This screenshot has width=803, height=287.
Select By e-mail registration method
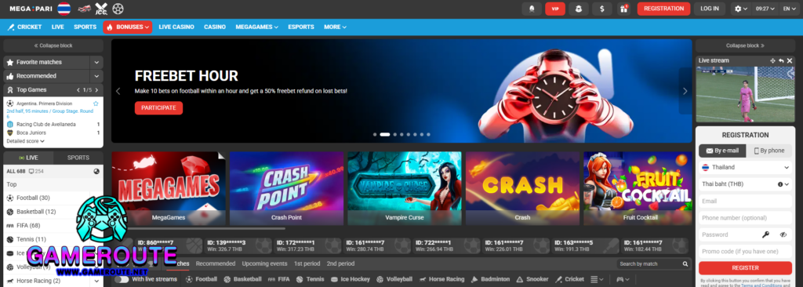tap(722, 151)
